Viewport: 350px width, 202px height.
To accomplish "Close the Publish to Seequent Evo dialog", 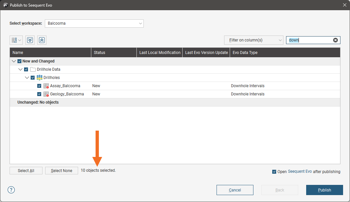I will point(345,5).
